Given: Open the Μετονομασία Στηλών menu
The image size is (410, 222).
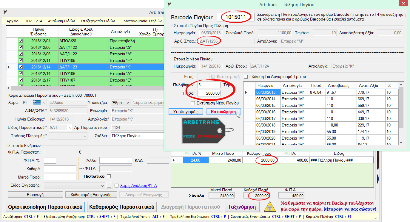Looking at the screenshot, I should [144, 21].
